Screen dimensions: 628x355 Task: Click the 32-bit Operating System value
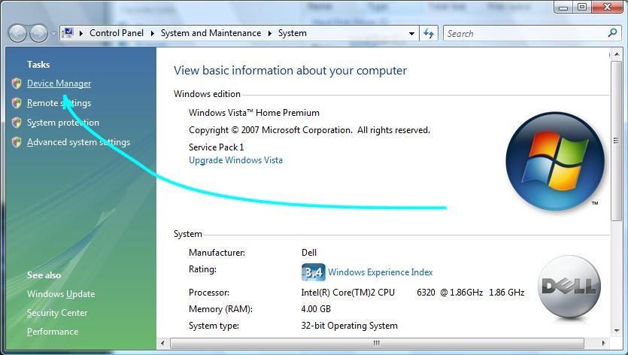[x=349, y=326]
